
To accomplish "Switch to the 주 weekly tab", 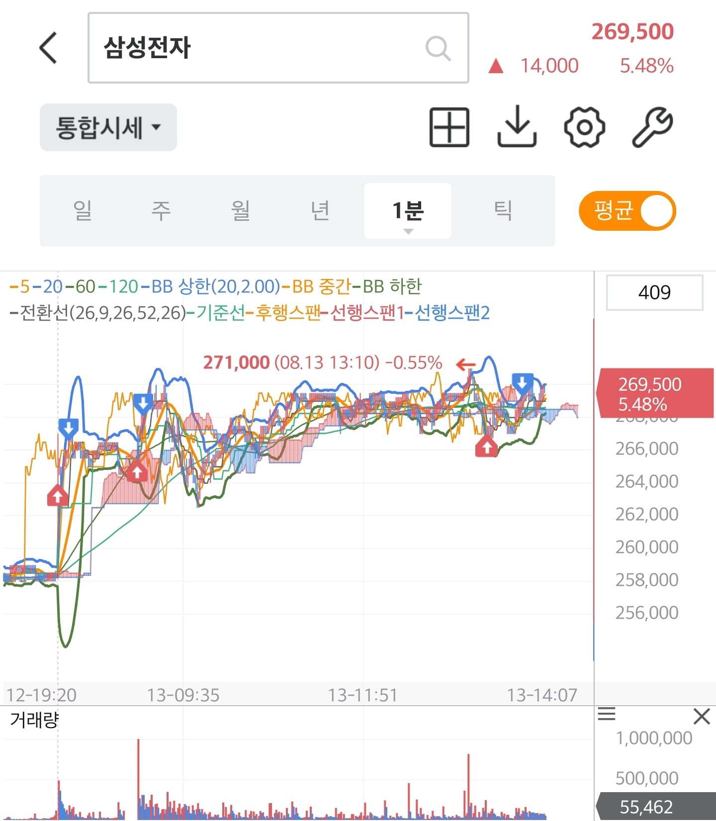I will [161, 211].
